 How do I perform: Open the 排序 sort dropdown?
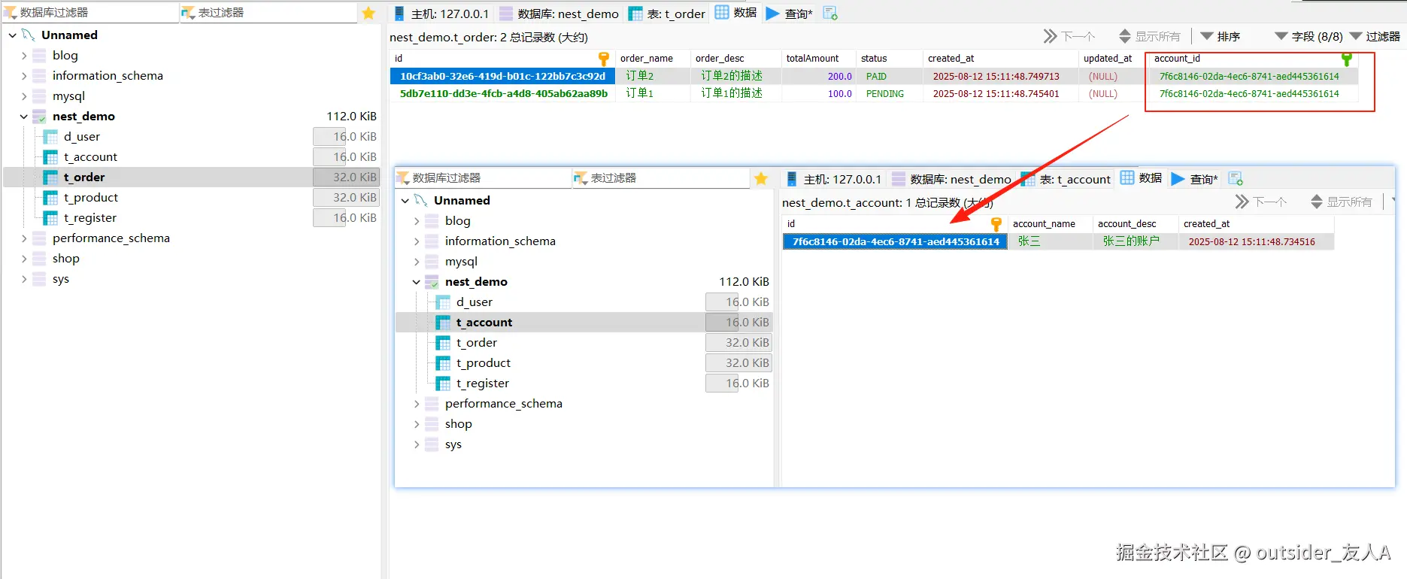point(1221,36)
